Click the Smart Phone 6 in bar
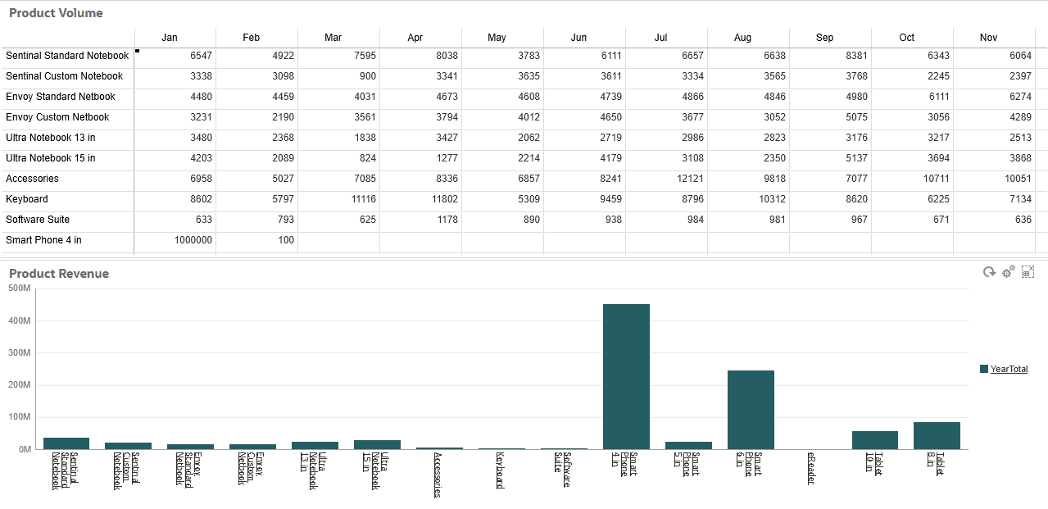 (751, 410)
